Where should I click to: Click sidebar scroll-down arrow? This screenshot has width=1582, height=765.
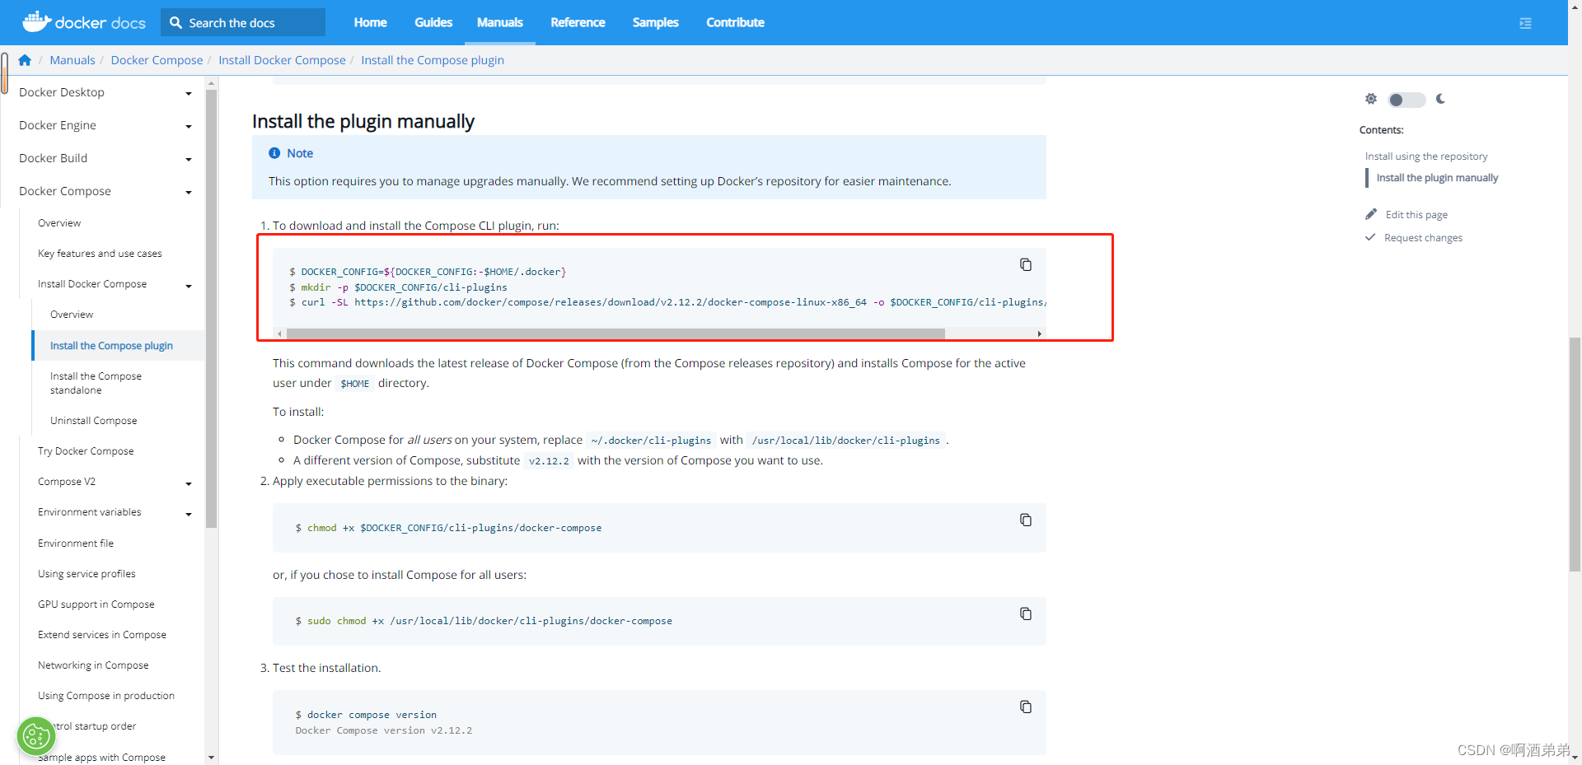[211, 758]
